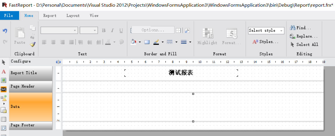Open the font name combo box

pyautogui.click(x=59, y=30)
